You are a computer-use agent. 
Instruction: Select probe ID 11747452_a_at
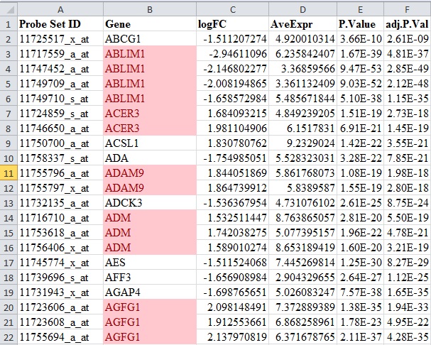(x=60, y=69)
